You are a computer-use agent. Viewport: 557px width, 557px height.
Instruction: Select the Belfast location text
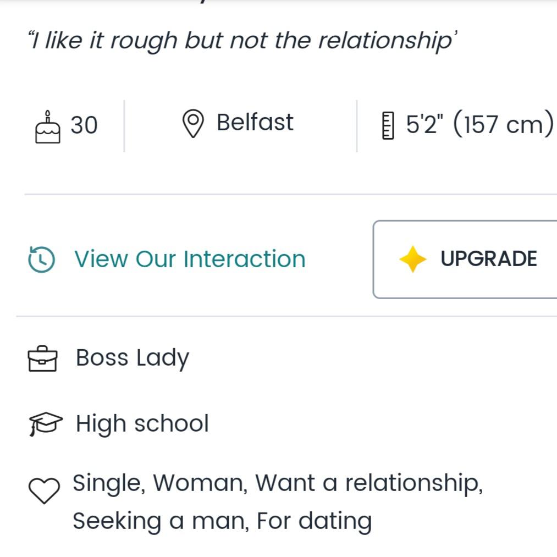[255, 122]
